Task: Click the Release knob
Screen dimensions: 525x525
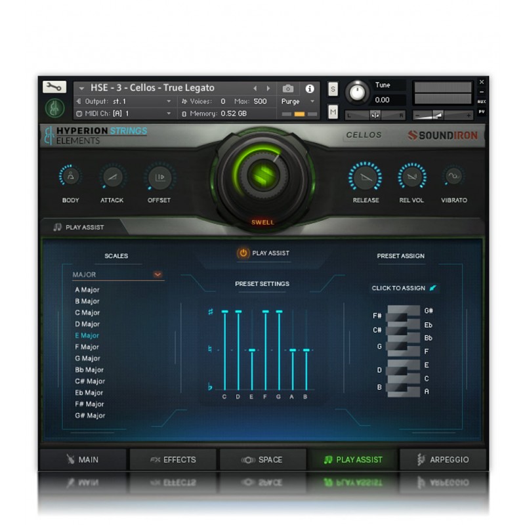Action: (x=366, y=177)
